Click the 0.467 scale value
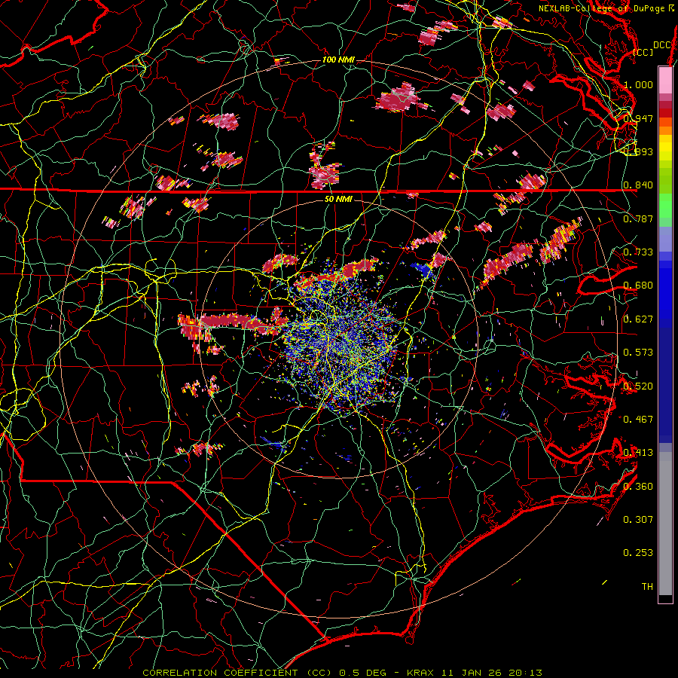The image size is (678, 678). (638, 420)
